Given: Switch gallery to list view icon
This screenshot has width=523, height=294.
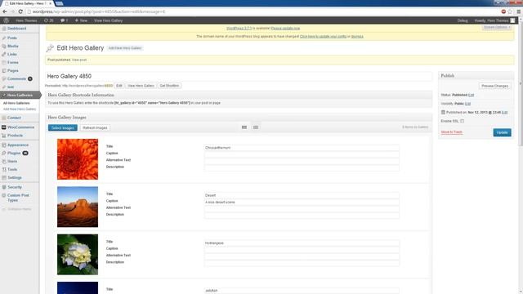Looking at the screenshot, I should (256, 127).
